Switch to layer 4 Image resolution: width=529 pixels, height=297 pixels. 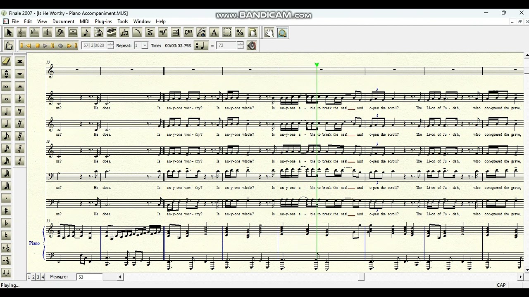[43, 277]
